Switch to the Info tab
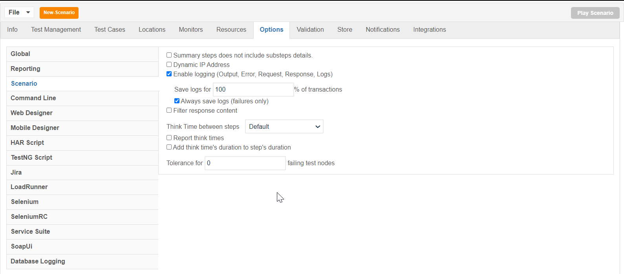Image resolution: width=624 pixels, height=274 pixels. coord(12,30)
